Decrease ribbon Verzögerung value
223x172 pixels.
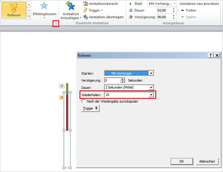174,18
